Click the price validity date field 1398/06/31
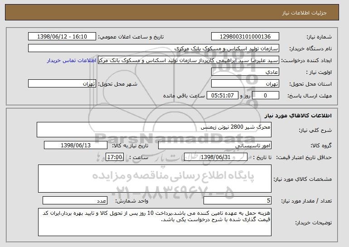This screenshot has height=247, width=349. tap(216, 157)
